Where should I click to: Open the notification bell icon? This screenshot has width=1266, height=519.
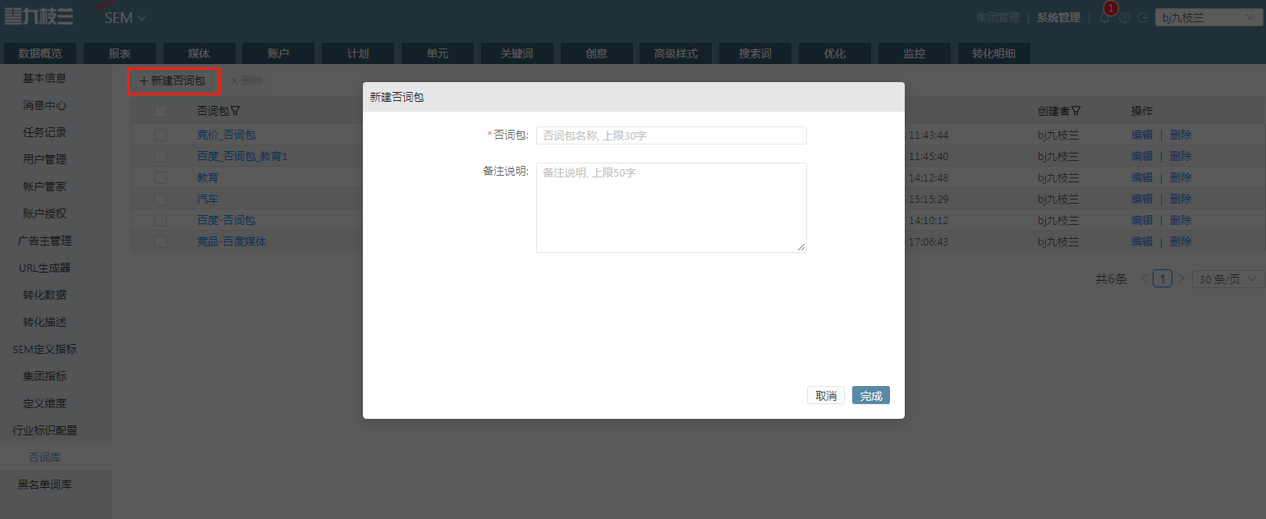(1105, 17)
